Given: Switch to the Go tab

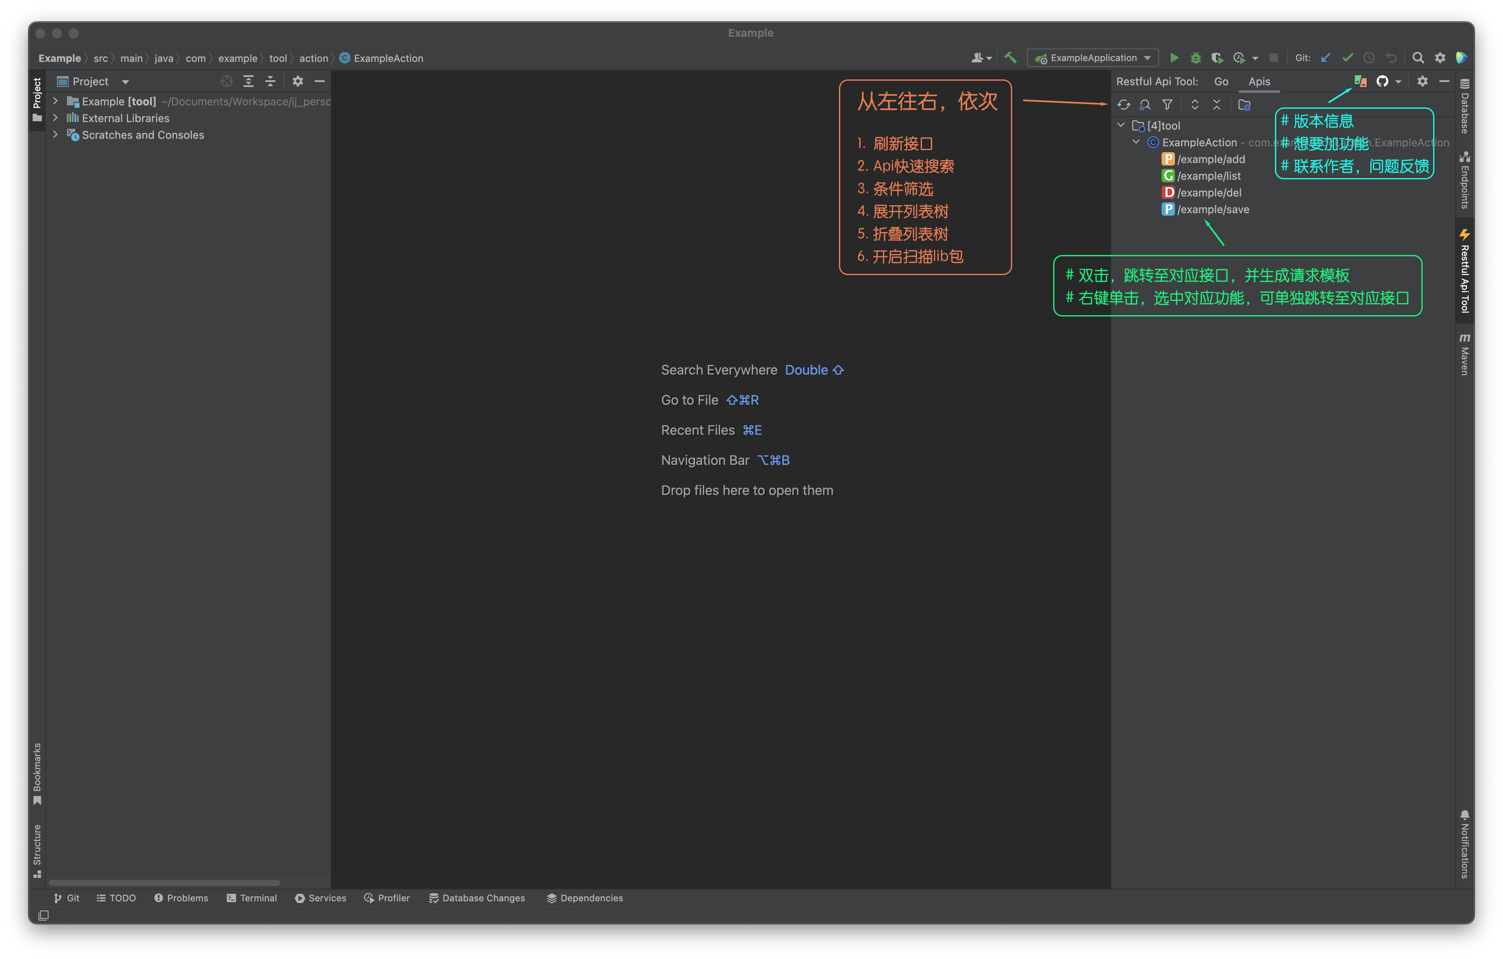Looking at the screenshot, I should [x=1221, y=81].
